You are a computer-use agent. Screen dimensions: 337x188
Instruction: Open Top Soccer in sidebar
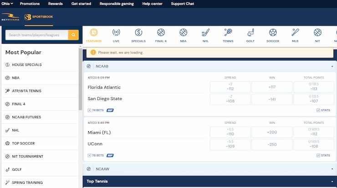point(40,143)
